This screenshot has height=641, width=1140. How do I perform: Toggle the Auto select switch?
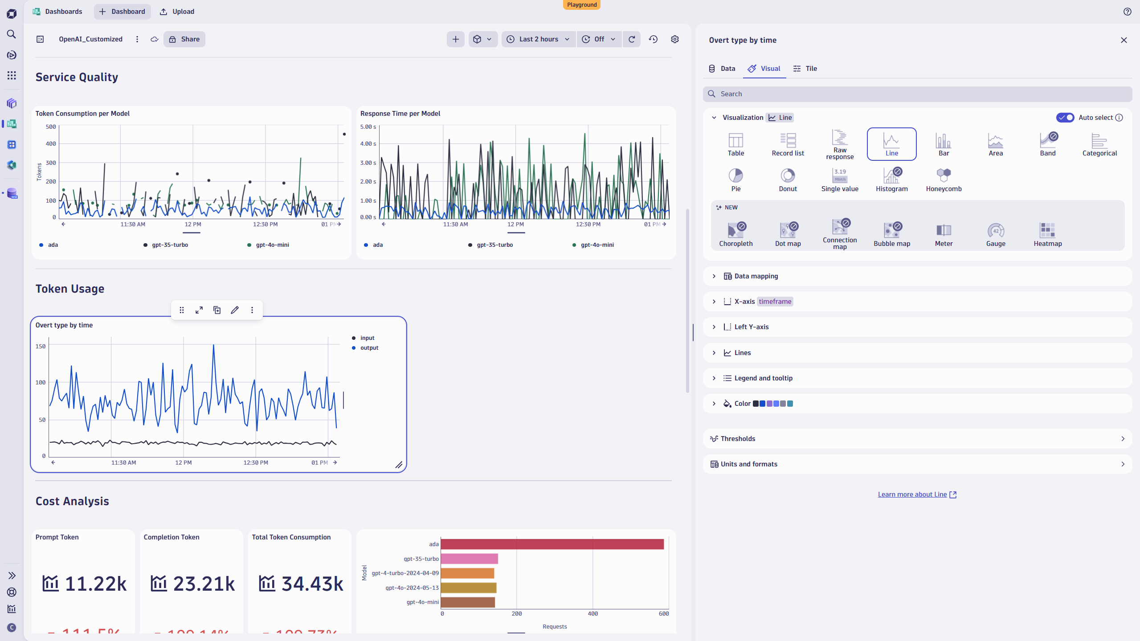pos(1065,118)
